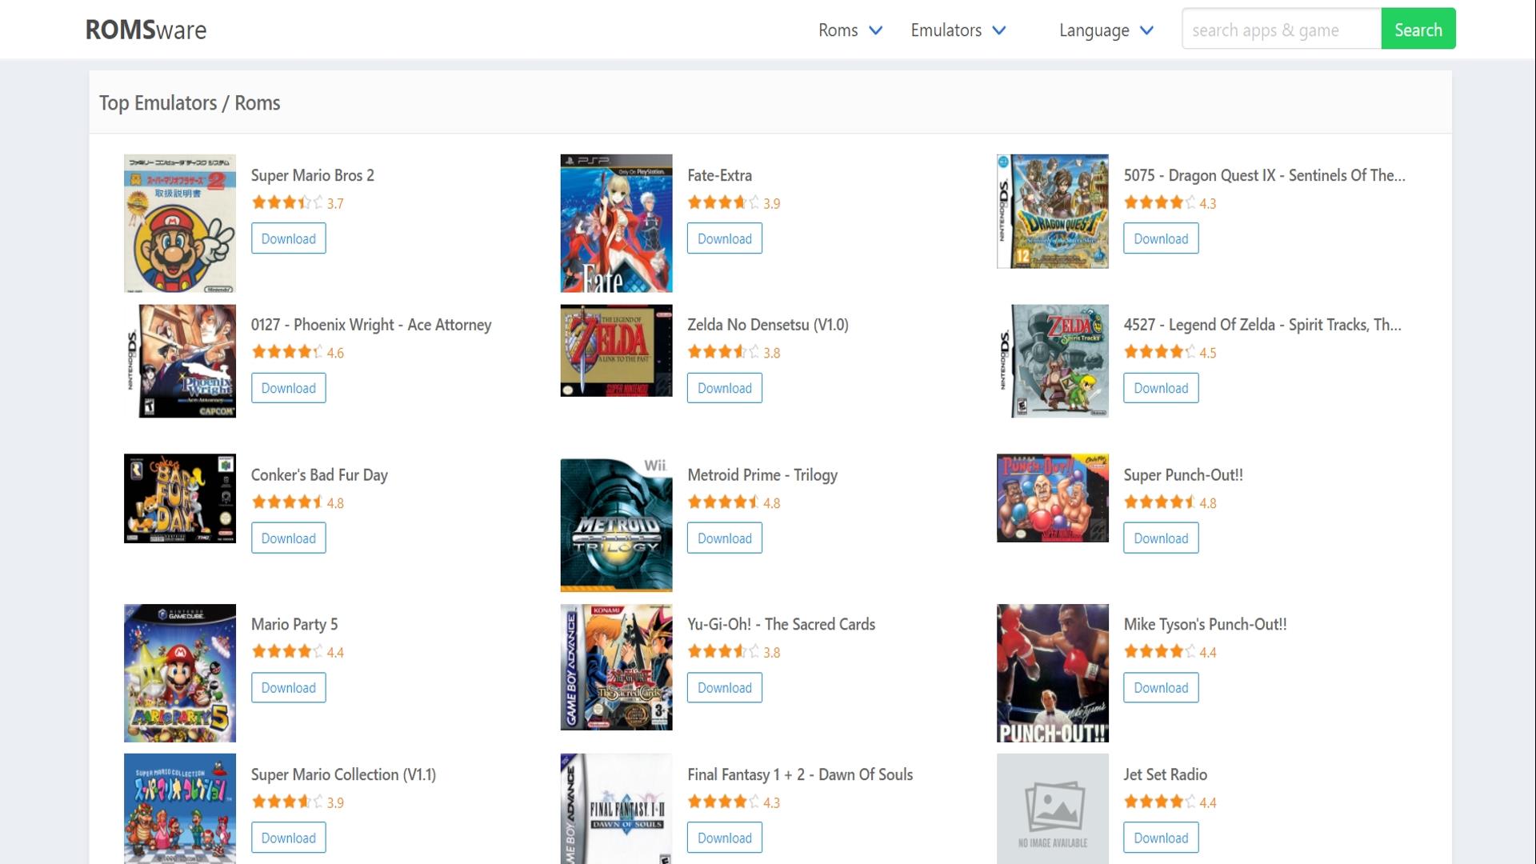This screenshot has height=864, width=1536.
Task: Open Jet Set Radio title link
Action: pos(1165,774)
